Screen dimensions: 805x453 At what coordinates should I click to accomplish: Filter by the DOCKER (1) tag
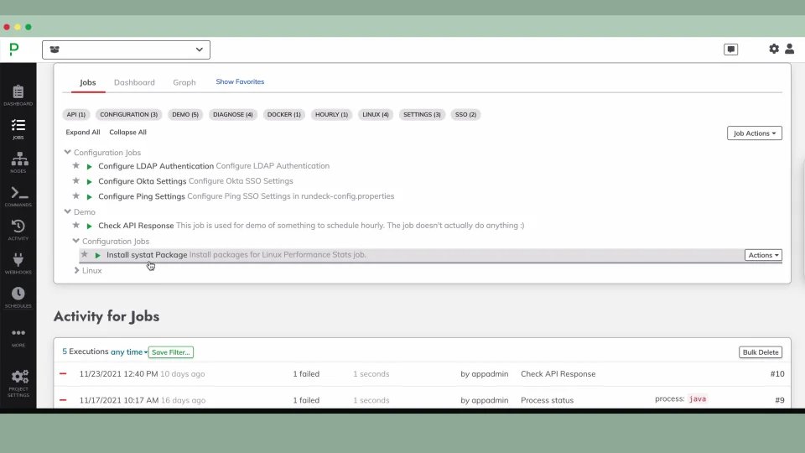point(284,115)
